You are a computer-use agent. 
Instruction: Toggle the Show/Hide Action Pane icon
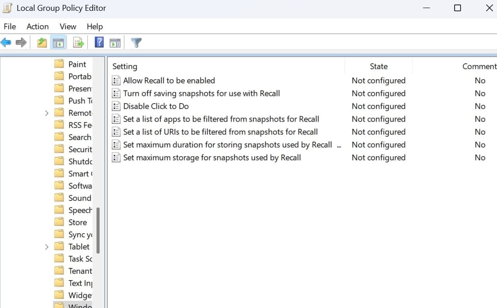coord(115,43)
